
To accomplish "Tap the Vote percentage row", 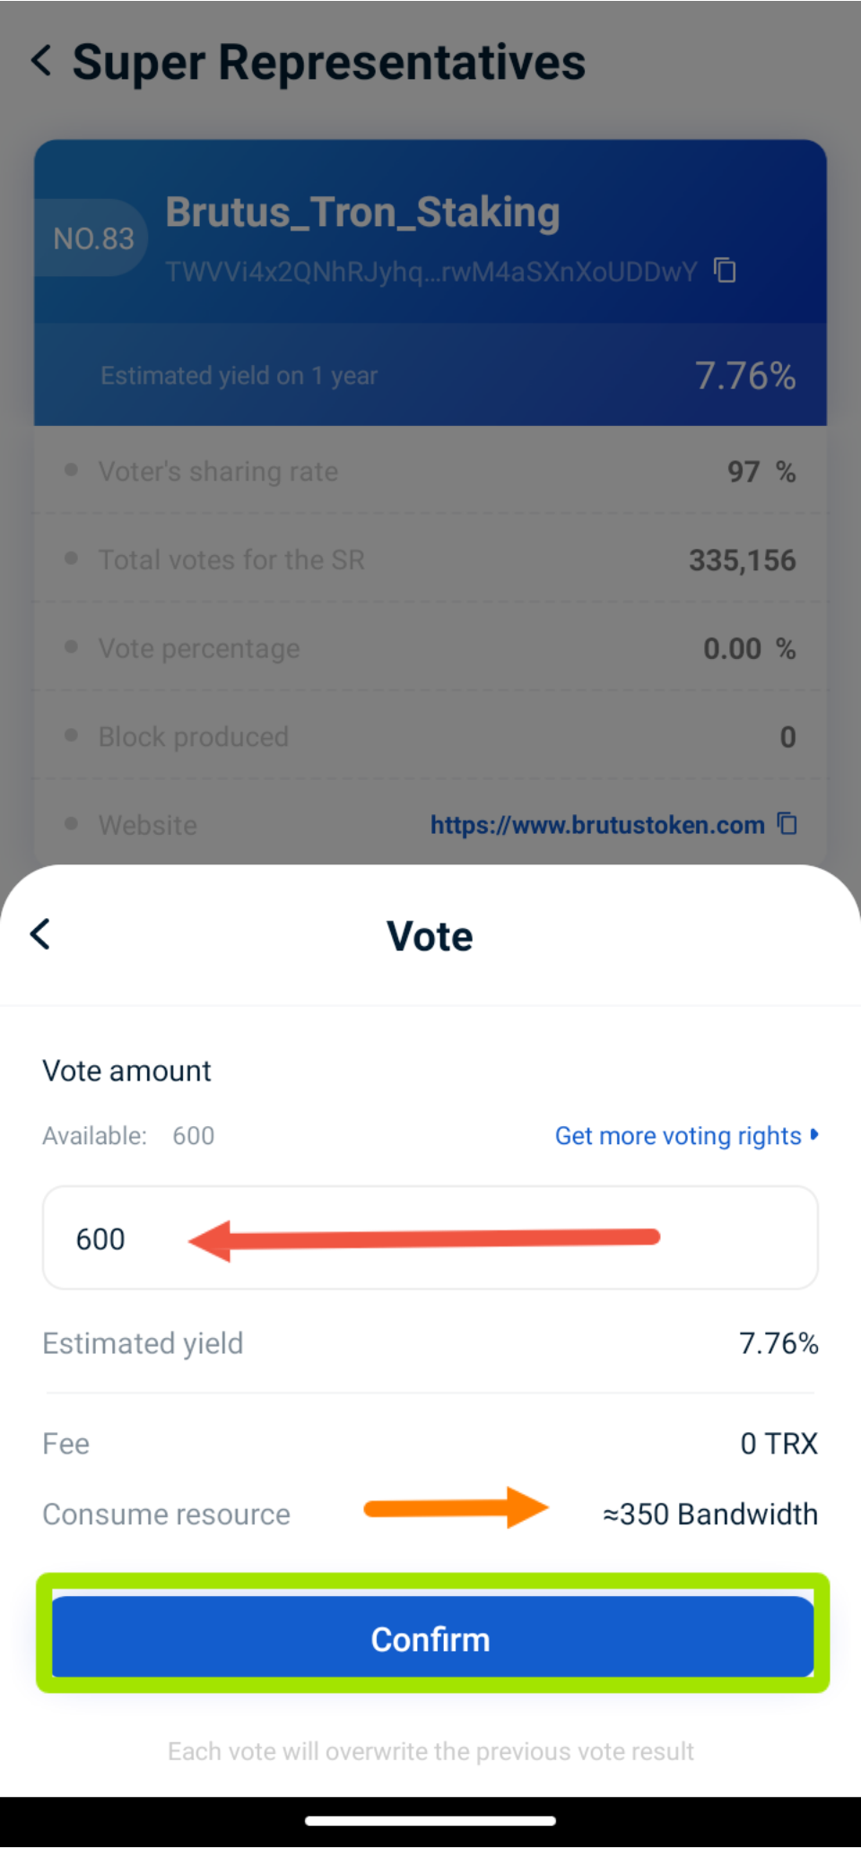I will (430, 647).
